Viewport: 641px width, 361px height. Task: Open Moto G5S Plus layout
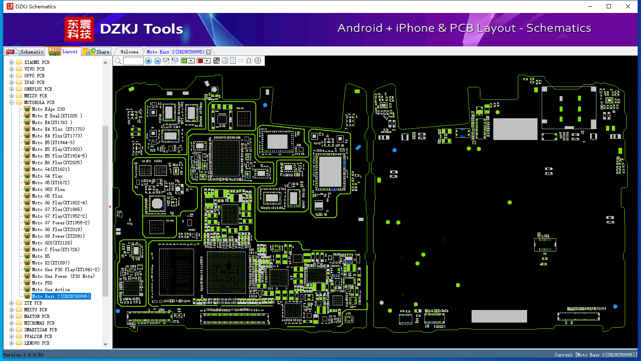(x=48, y=189)
